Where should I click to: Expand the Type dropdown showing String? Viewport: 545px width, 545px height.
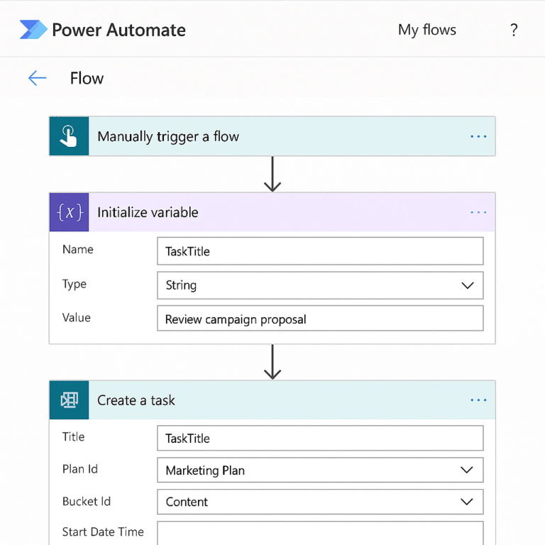click(x=319, y=285)
